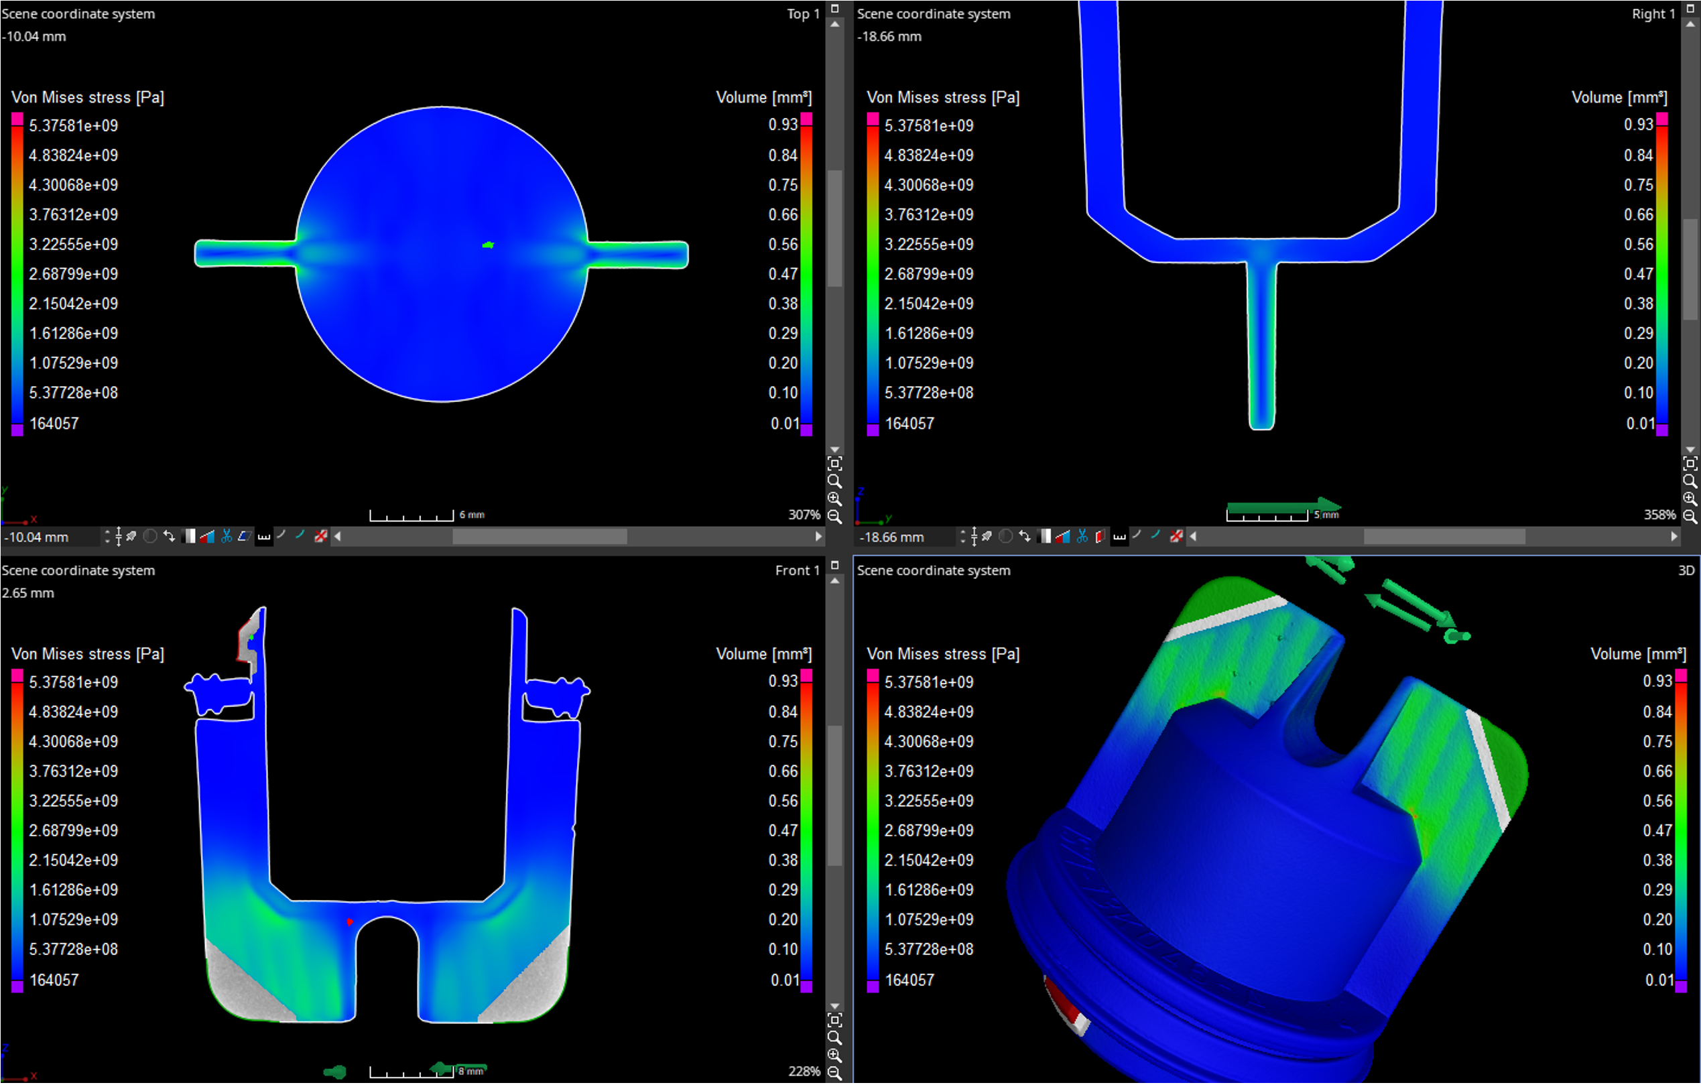
Task: Toggle the scale bar ruler in Right view
Action: click(x=1120, y=537)
